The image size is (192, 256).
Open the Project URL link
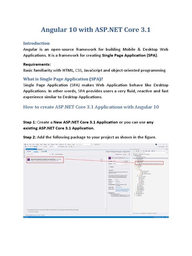coord(119,187)
